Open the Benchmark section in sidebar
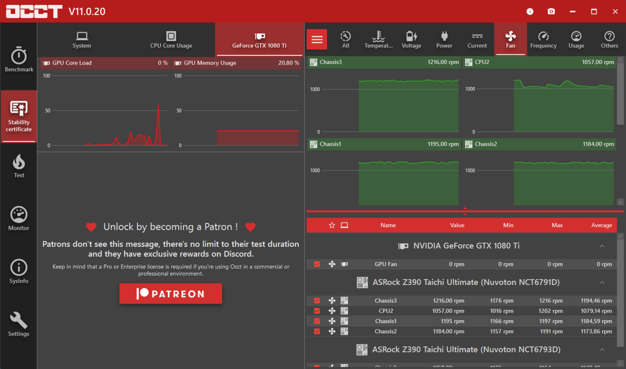Image resolution: width=626 pixels, height=369 pixels. [x=19, y=60]
